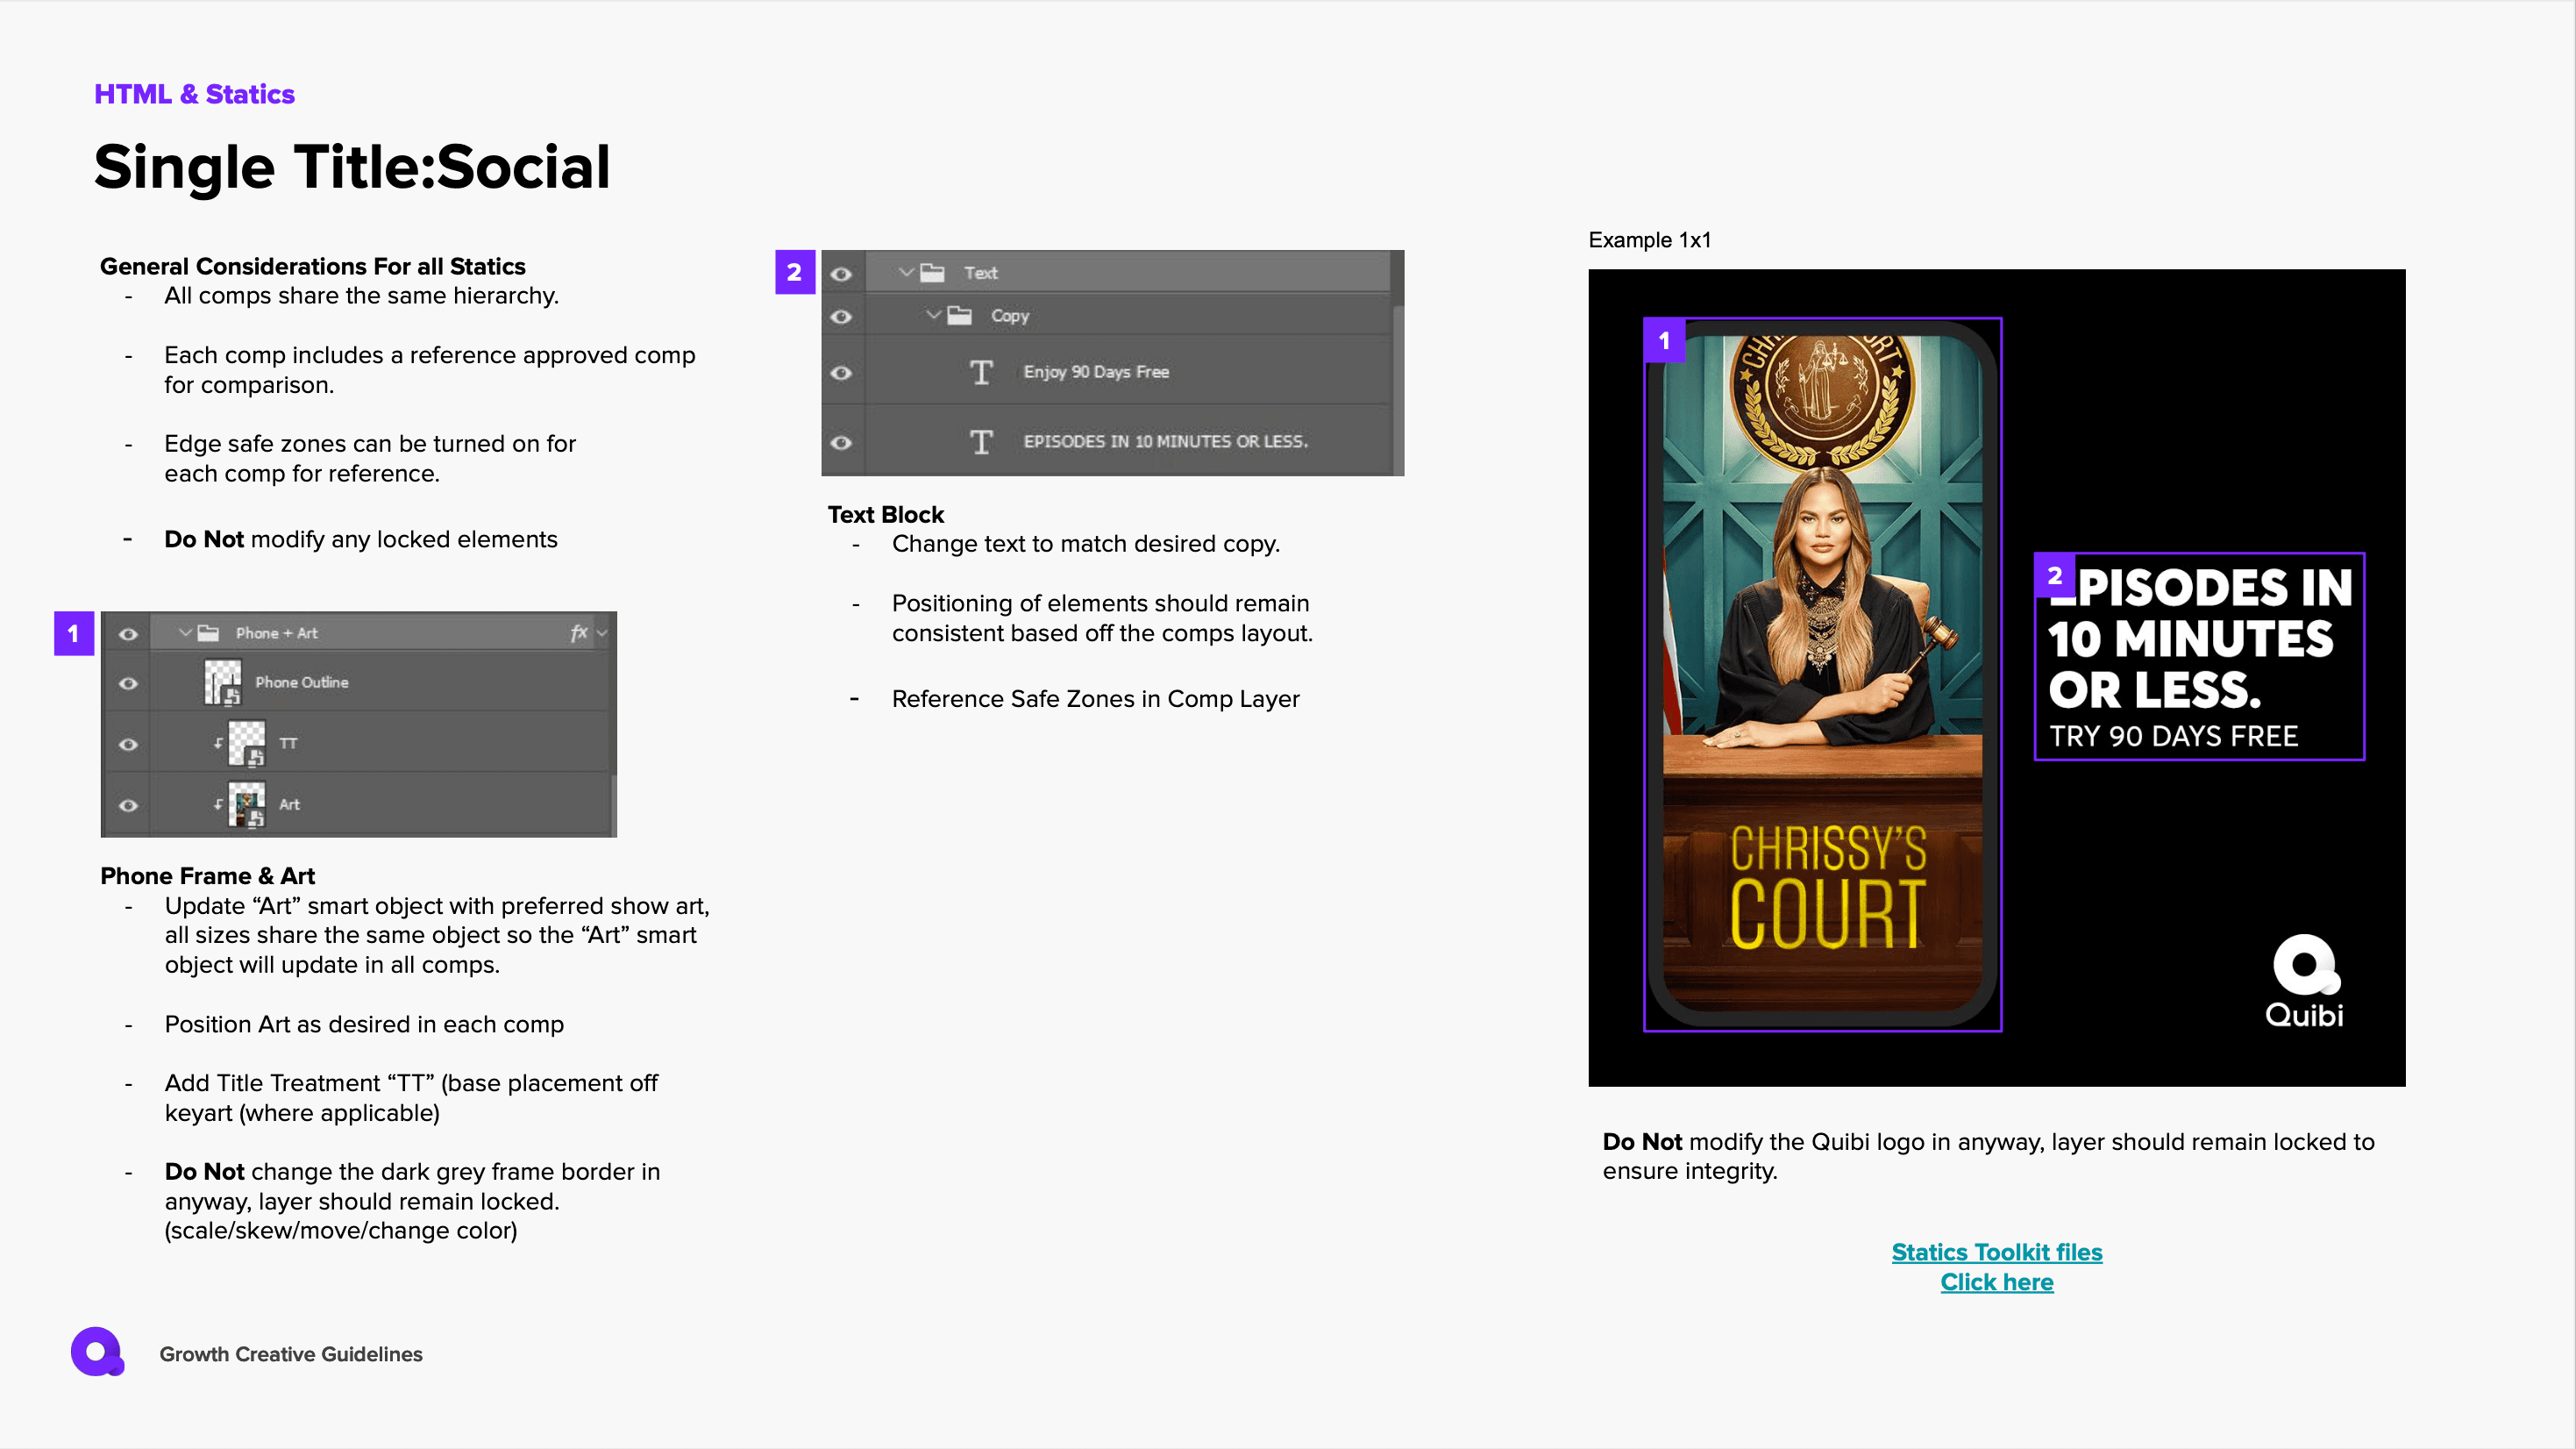Click the white Quibi logo in example ad

[2305, 981]
